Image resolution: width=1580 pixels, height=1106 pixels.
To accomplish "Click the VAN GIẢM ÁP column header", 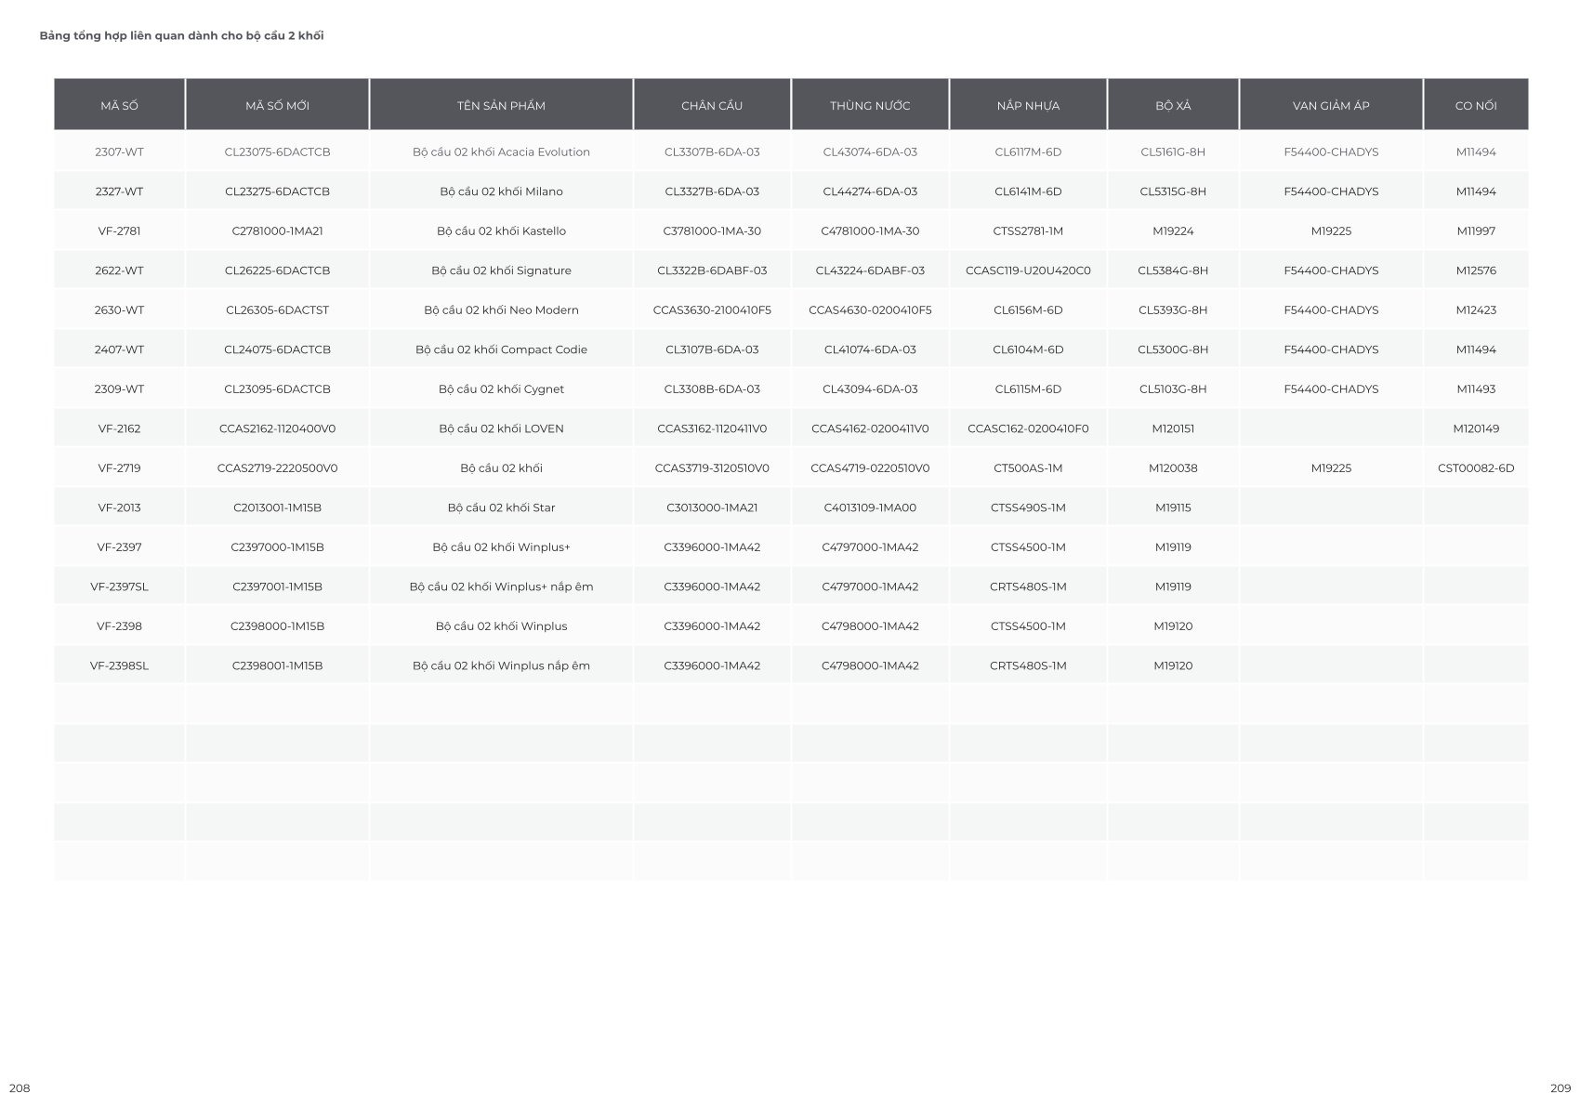I will click(1331, 105).
